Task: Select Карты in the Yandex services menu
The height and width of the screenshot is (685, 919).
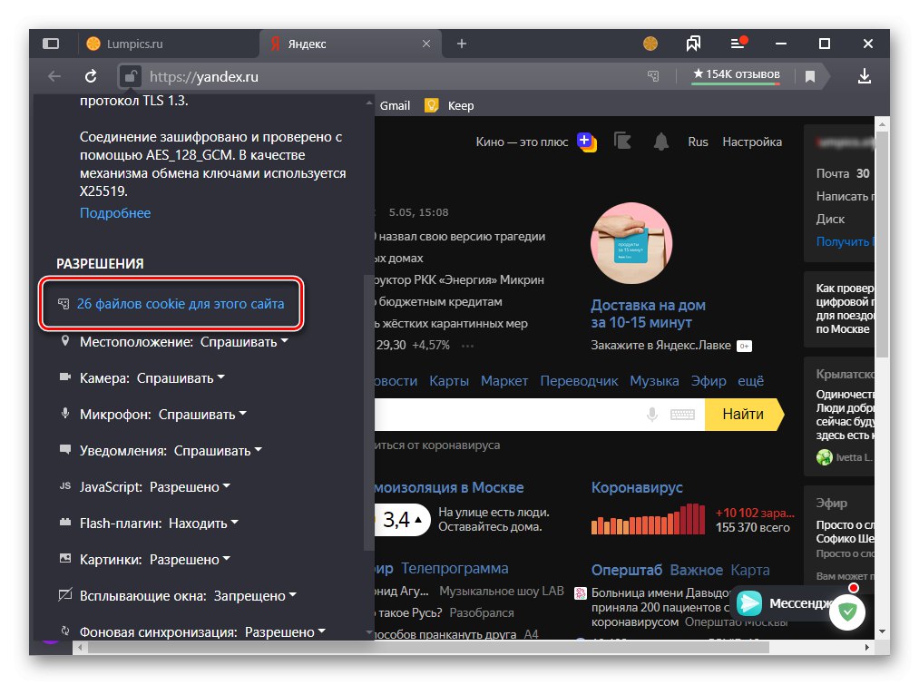Action: (x=449, y=380)
